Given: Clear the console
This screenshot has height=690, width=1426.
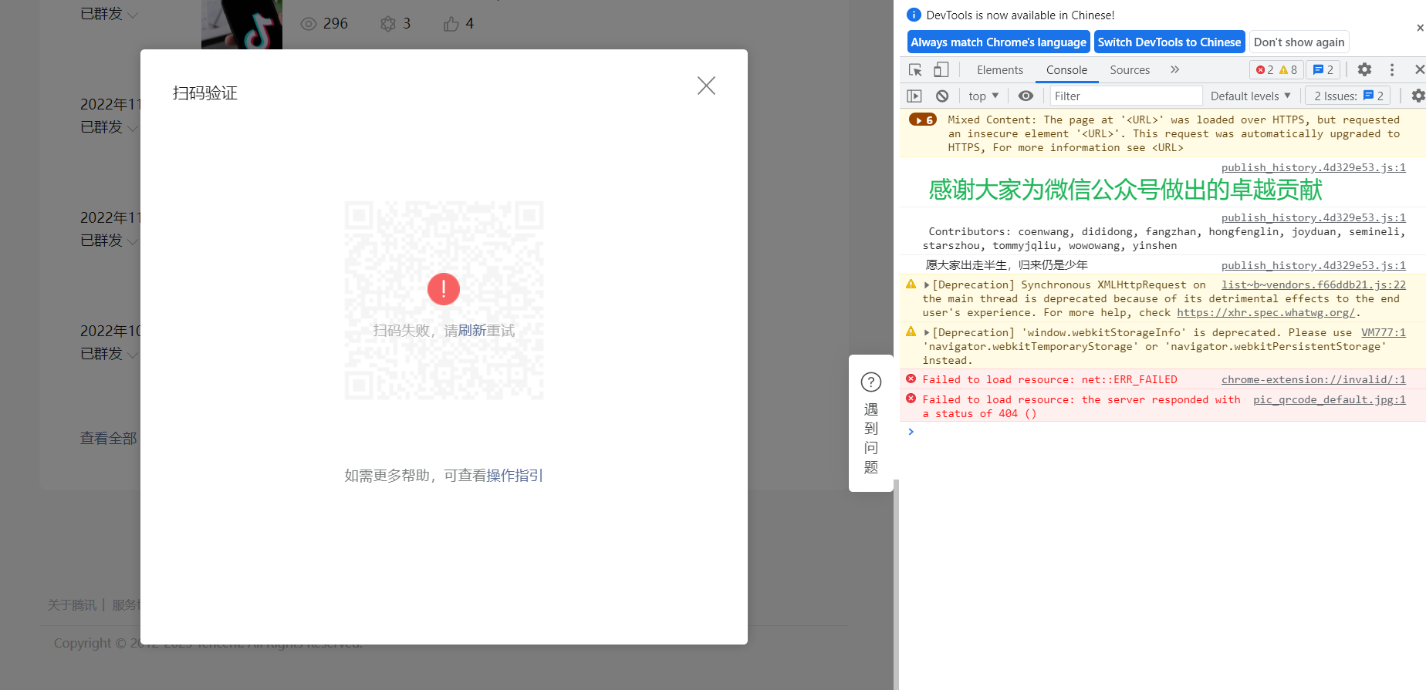Looking at the screenshot, I should 942,96.
